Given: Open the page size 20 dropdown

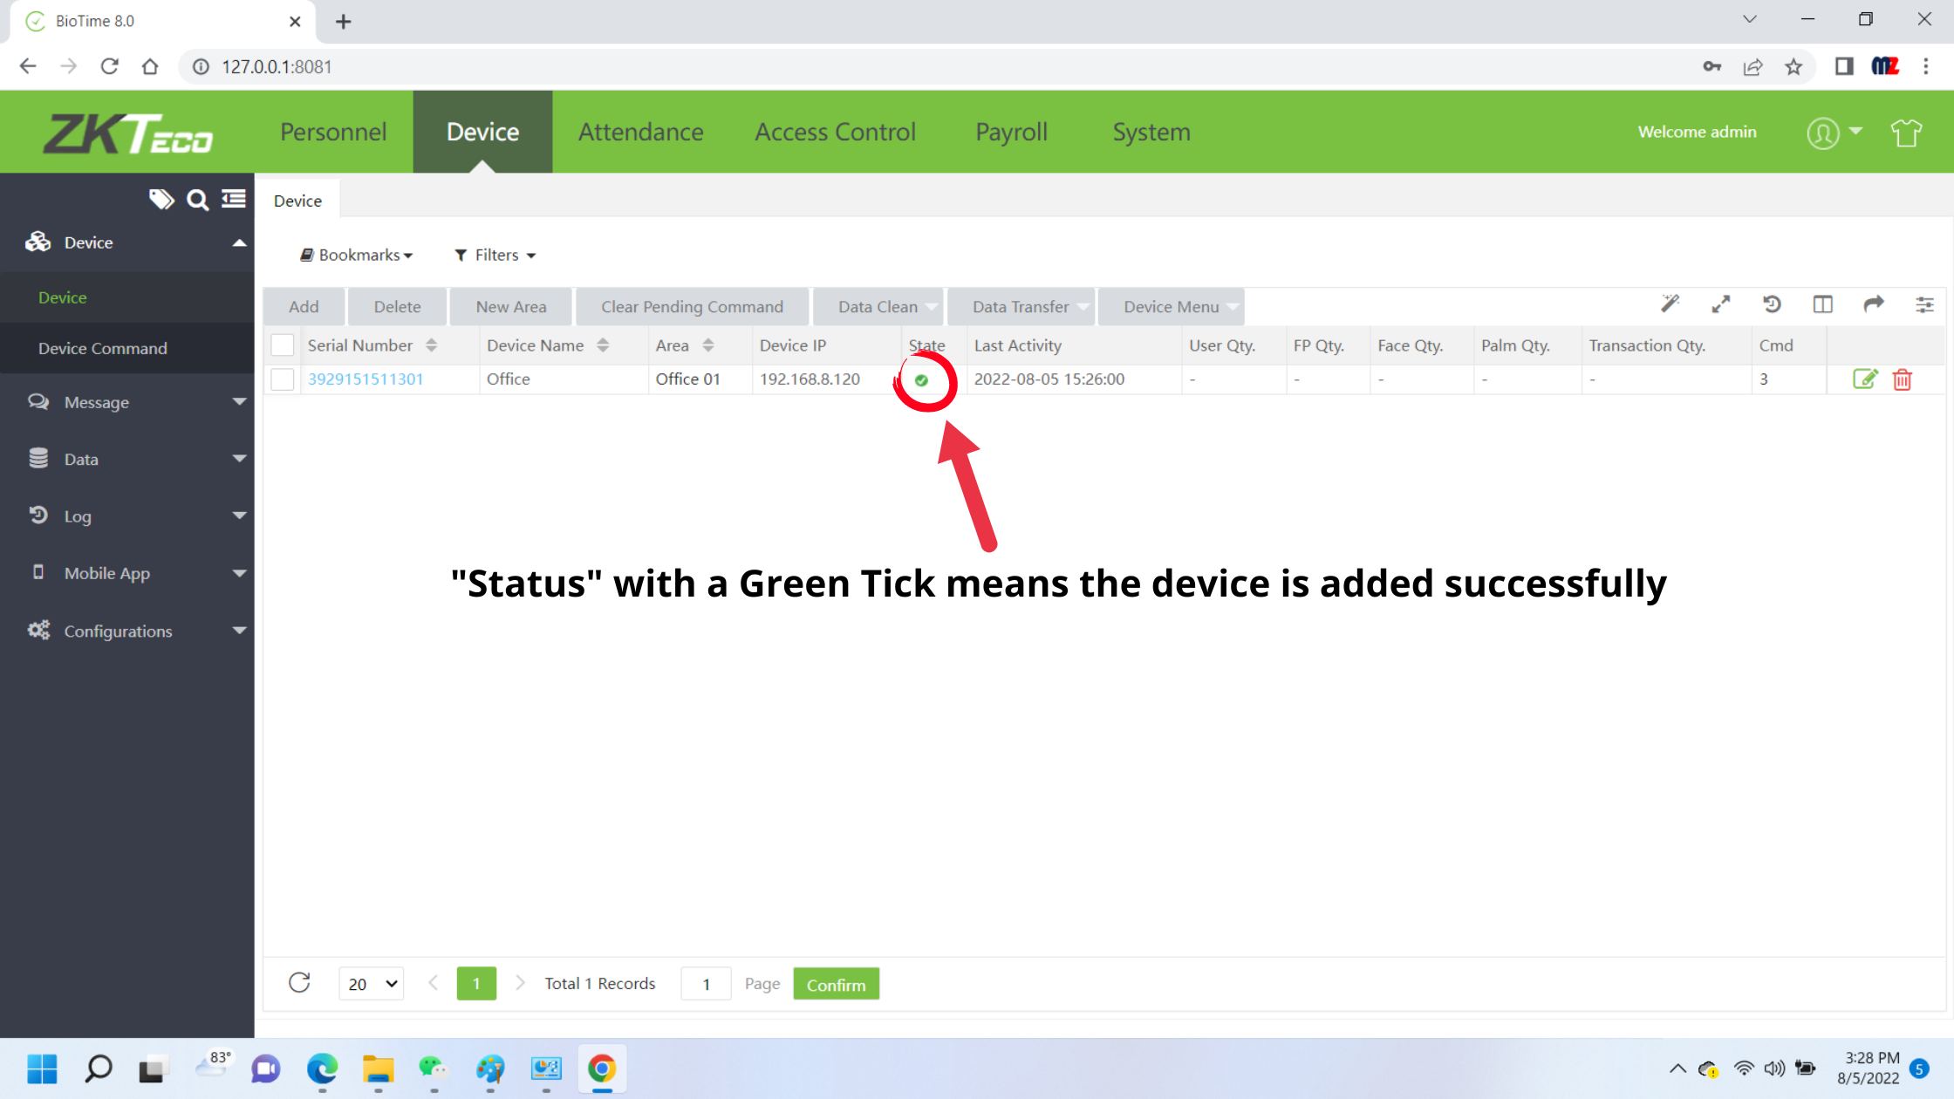Looking at the screenshot, I should [x=372, y=984].
